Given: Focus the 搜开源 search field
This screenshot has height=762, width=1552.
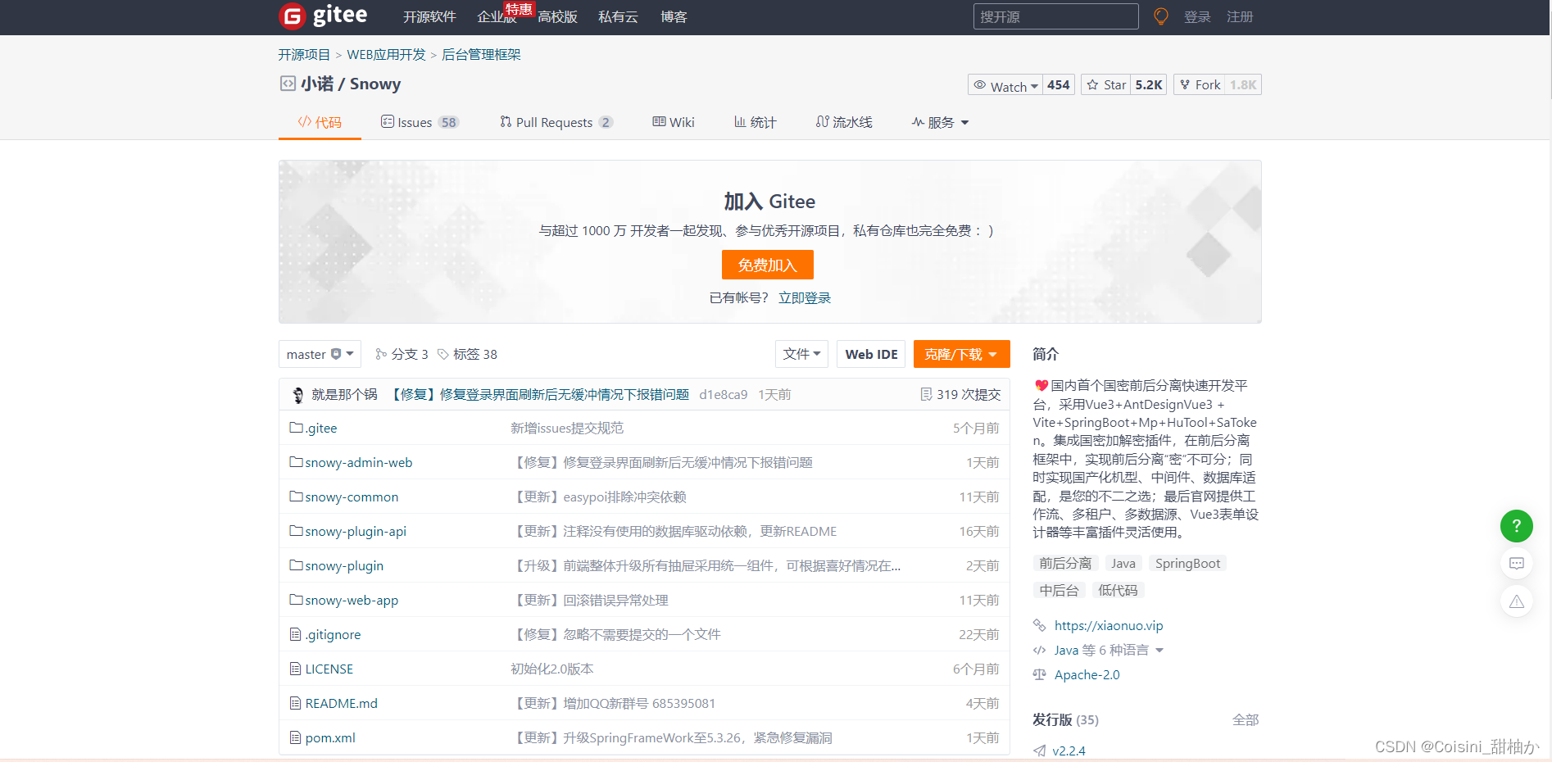Looking at the screenshot, I should 1055,16.
